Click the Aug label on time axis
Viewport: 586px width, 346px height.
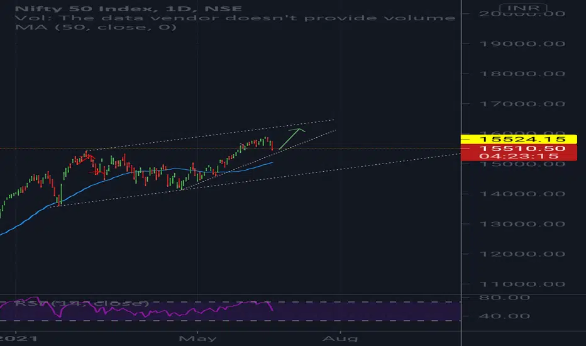pos(340,339)
